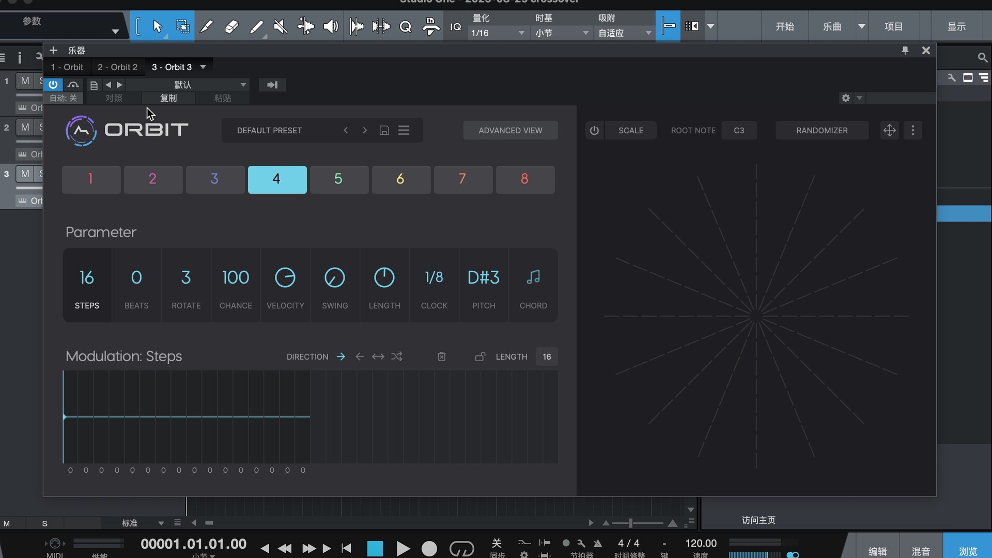The image size is (992, 558).
Task: Click the modulation LENGTH 16 field
Action: pyautogui.click(x=547, y=357)
